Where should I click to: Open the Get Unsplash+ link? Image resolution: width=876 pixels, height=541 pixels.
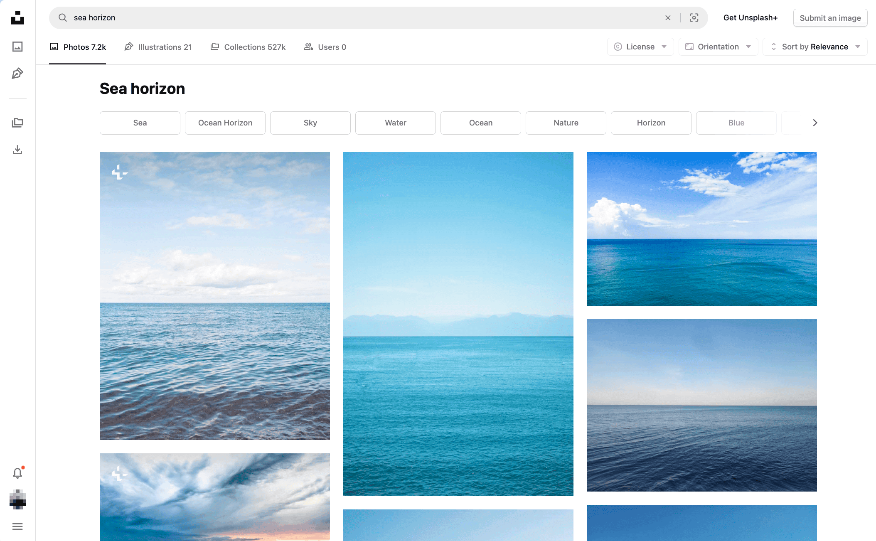pyautogui.click(x=750, y=17)
